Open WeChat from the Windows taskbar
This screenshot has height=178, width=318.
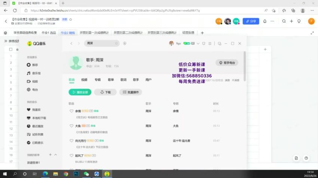point(86,174)
